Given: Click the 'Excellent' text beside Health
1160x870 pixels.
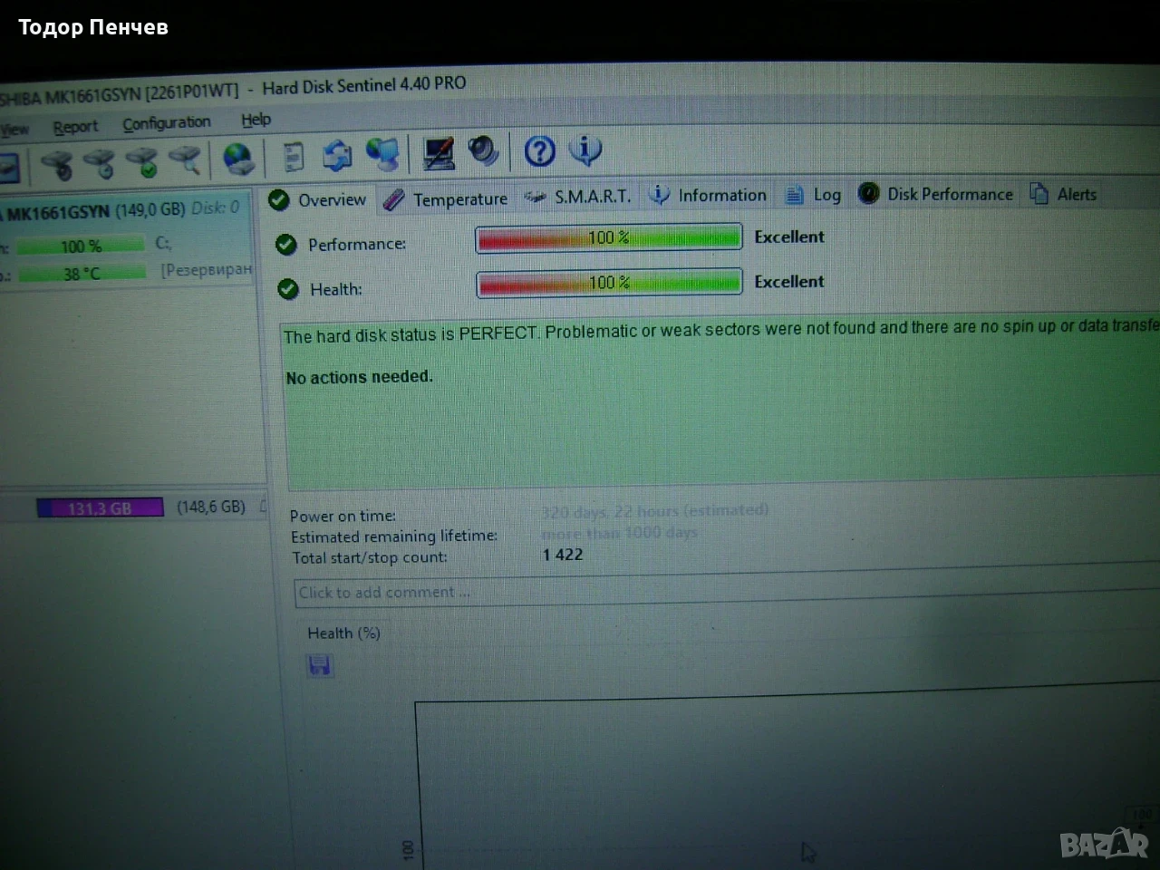Looking at the screenshot, I should pyautogui.click(x=789, y=282).
